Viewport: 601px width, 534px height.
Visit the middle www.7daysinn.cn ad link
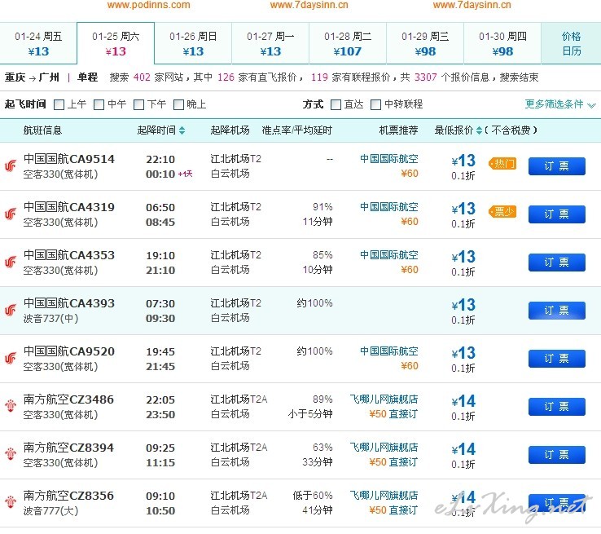(x=309, y=5)
